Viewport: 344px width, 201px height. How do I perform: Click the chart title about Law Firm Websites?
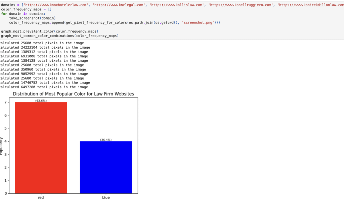(x=73, y=94)
